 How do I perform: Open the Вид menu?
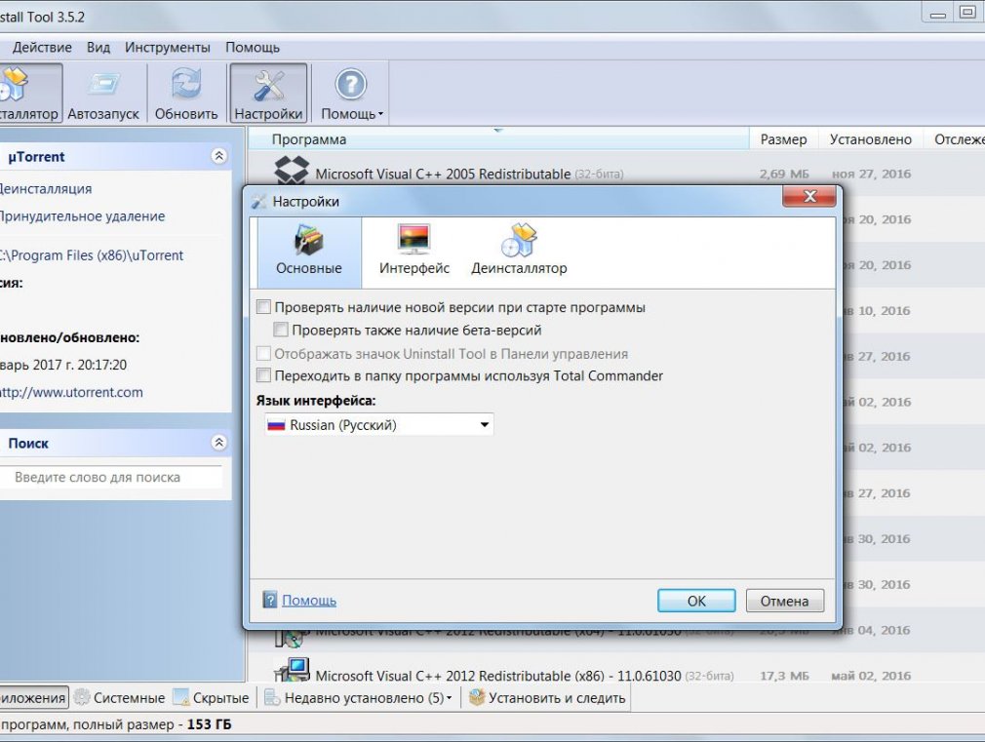pyautogui.click(x=98, y=48)
